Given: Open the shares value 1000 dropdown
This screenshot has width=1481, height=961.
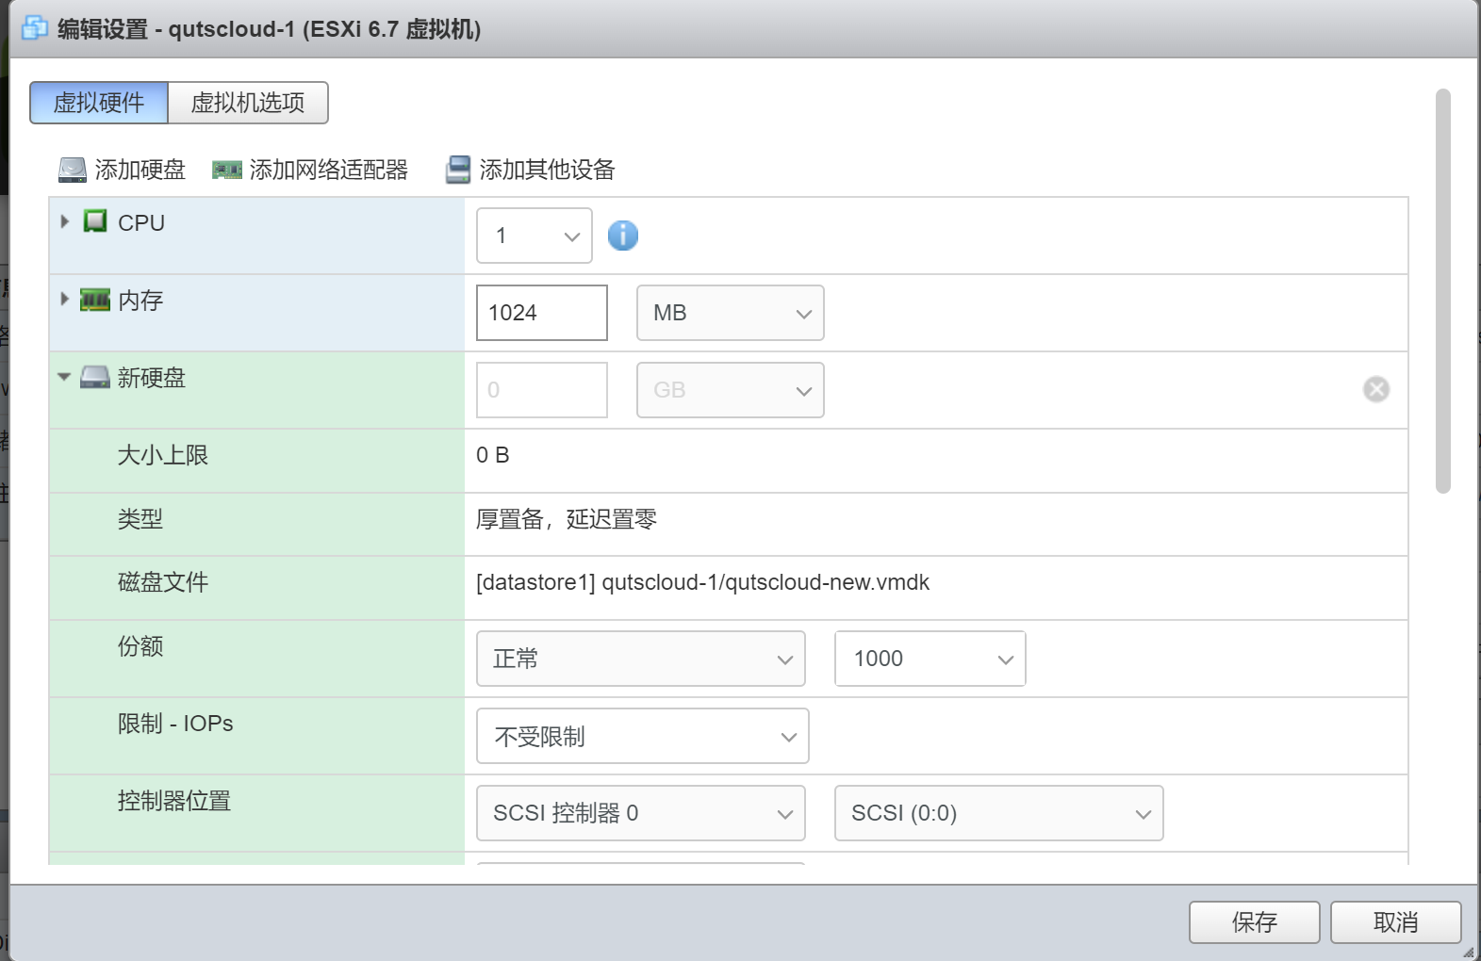Looking at the screenshot, I should click(930, 659).
